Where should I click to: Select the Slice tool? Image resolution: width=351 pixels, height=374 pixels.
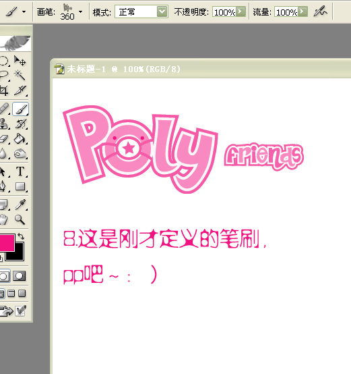pyautogui.click(x=20, y=90)
